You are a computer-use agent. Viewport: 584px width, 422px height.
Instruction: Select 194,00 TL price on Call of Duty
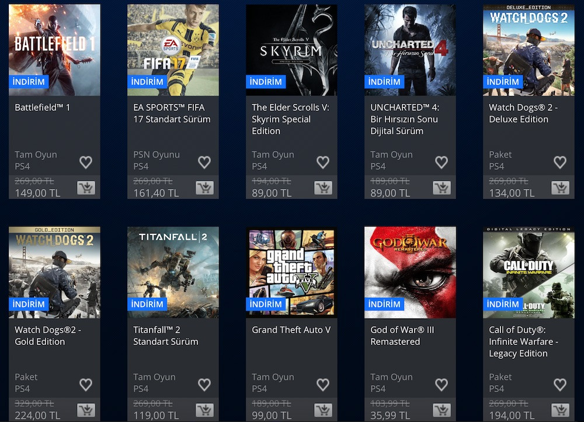point(512,416)
